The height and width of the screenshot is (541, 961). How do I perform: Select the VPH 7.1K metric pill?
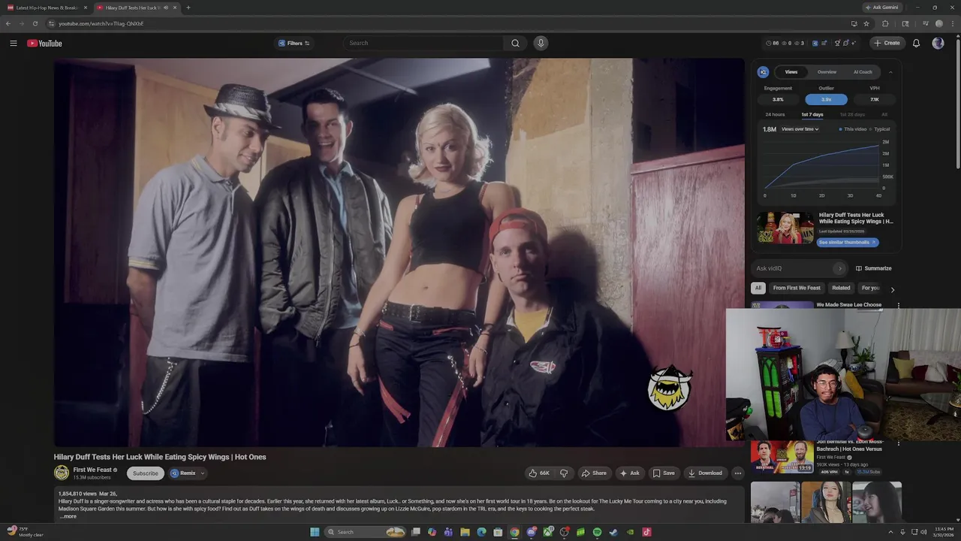[x=875, y=99]
